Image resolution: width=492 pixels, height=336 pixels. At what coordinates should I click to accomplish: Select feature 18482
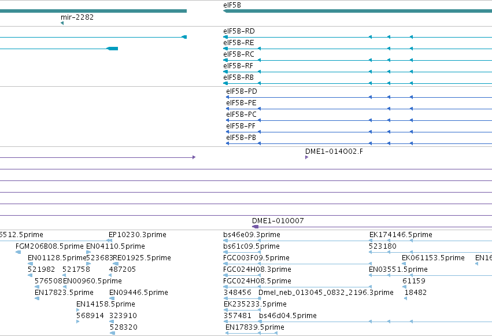coord(416,293)
